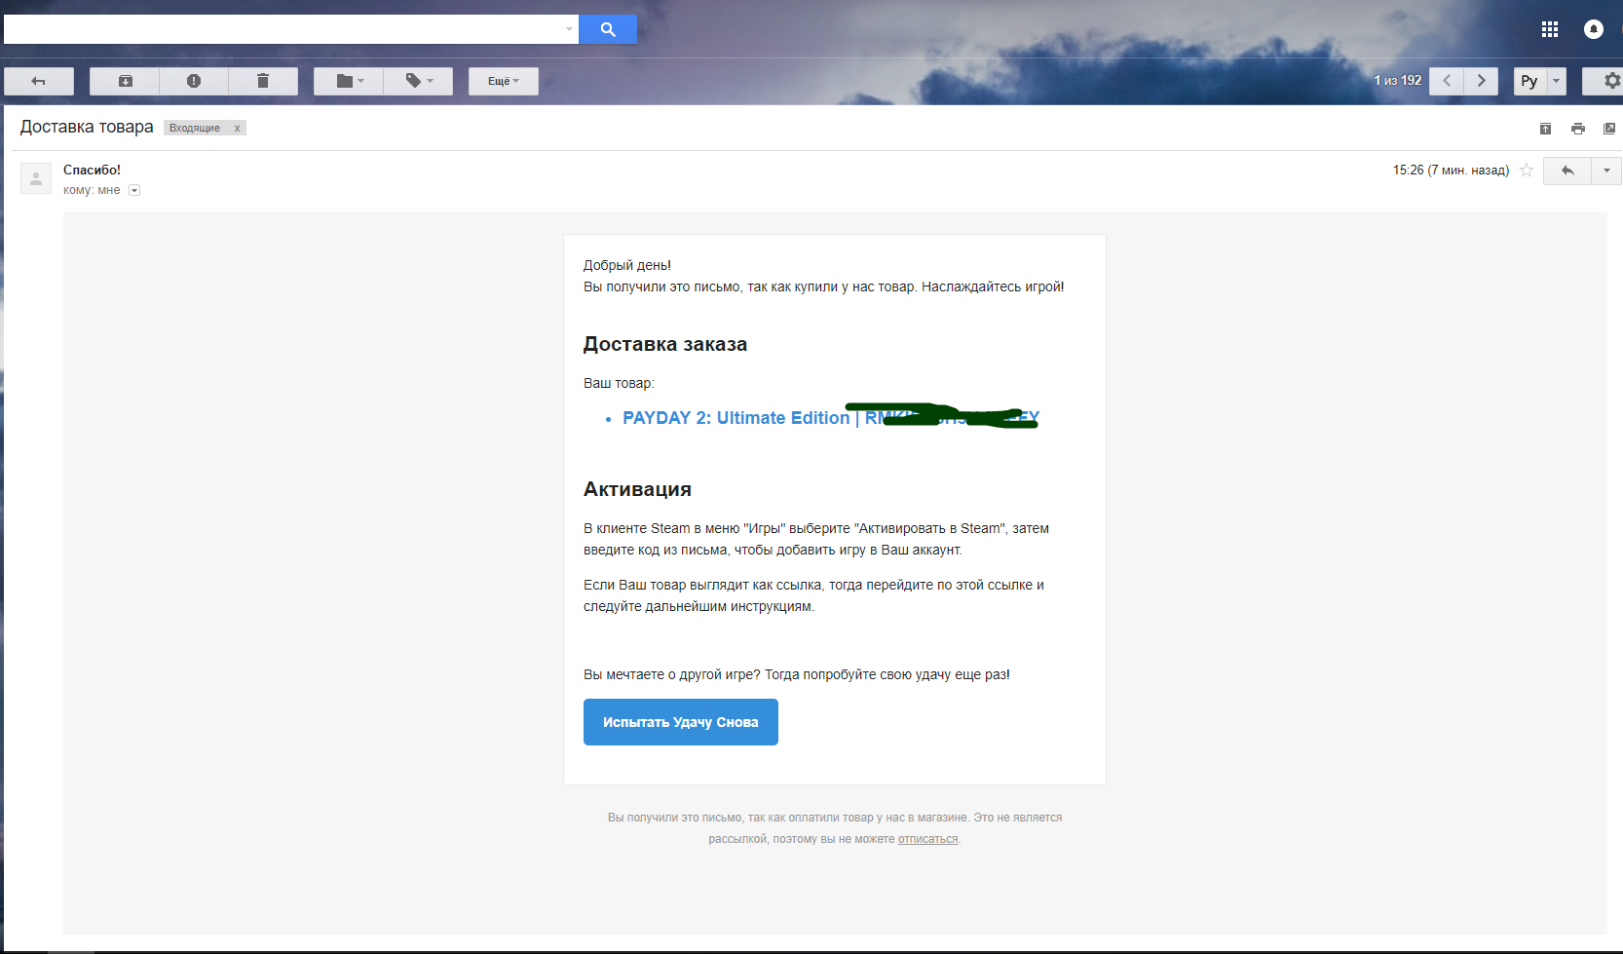Expand the Ещё more actions menu
Image resolution: width=1623 pixels, height=954 pixels.
pos(503,81)
